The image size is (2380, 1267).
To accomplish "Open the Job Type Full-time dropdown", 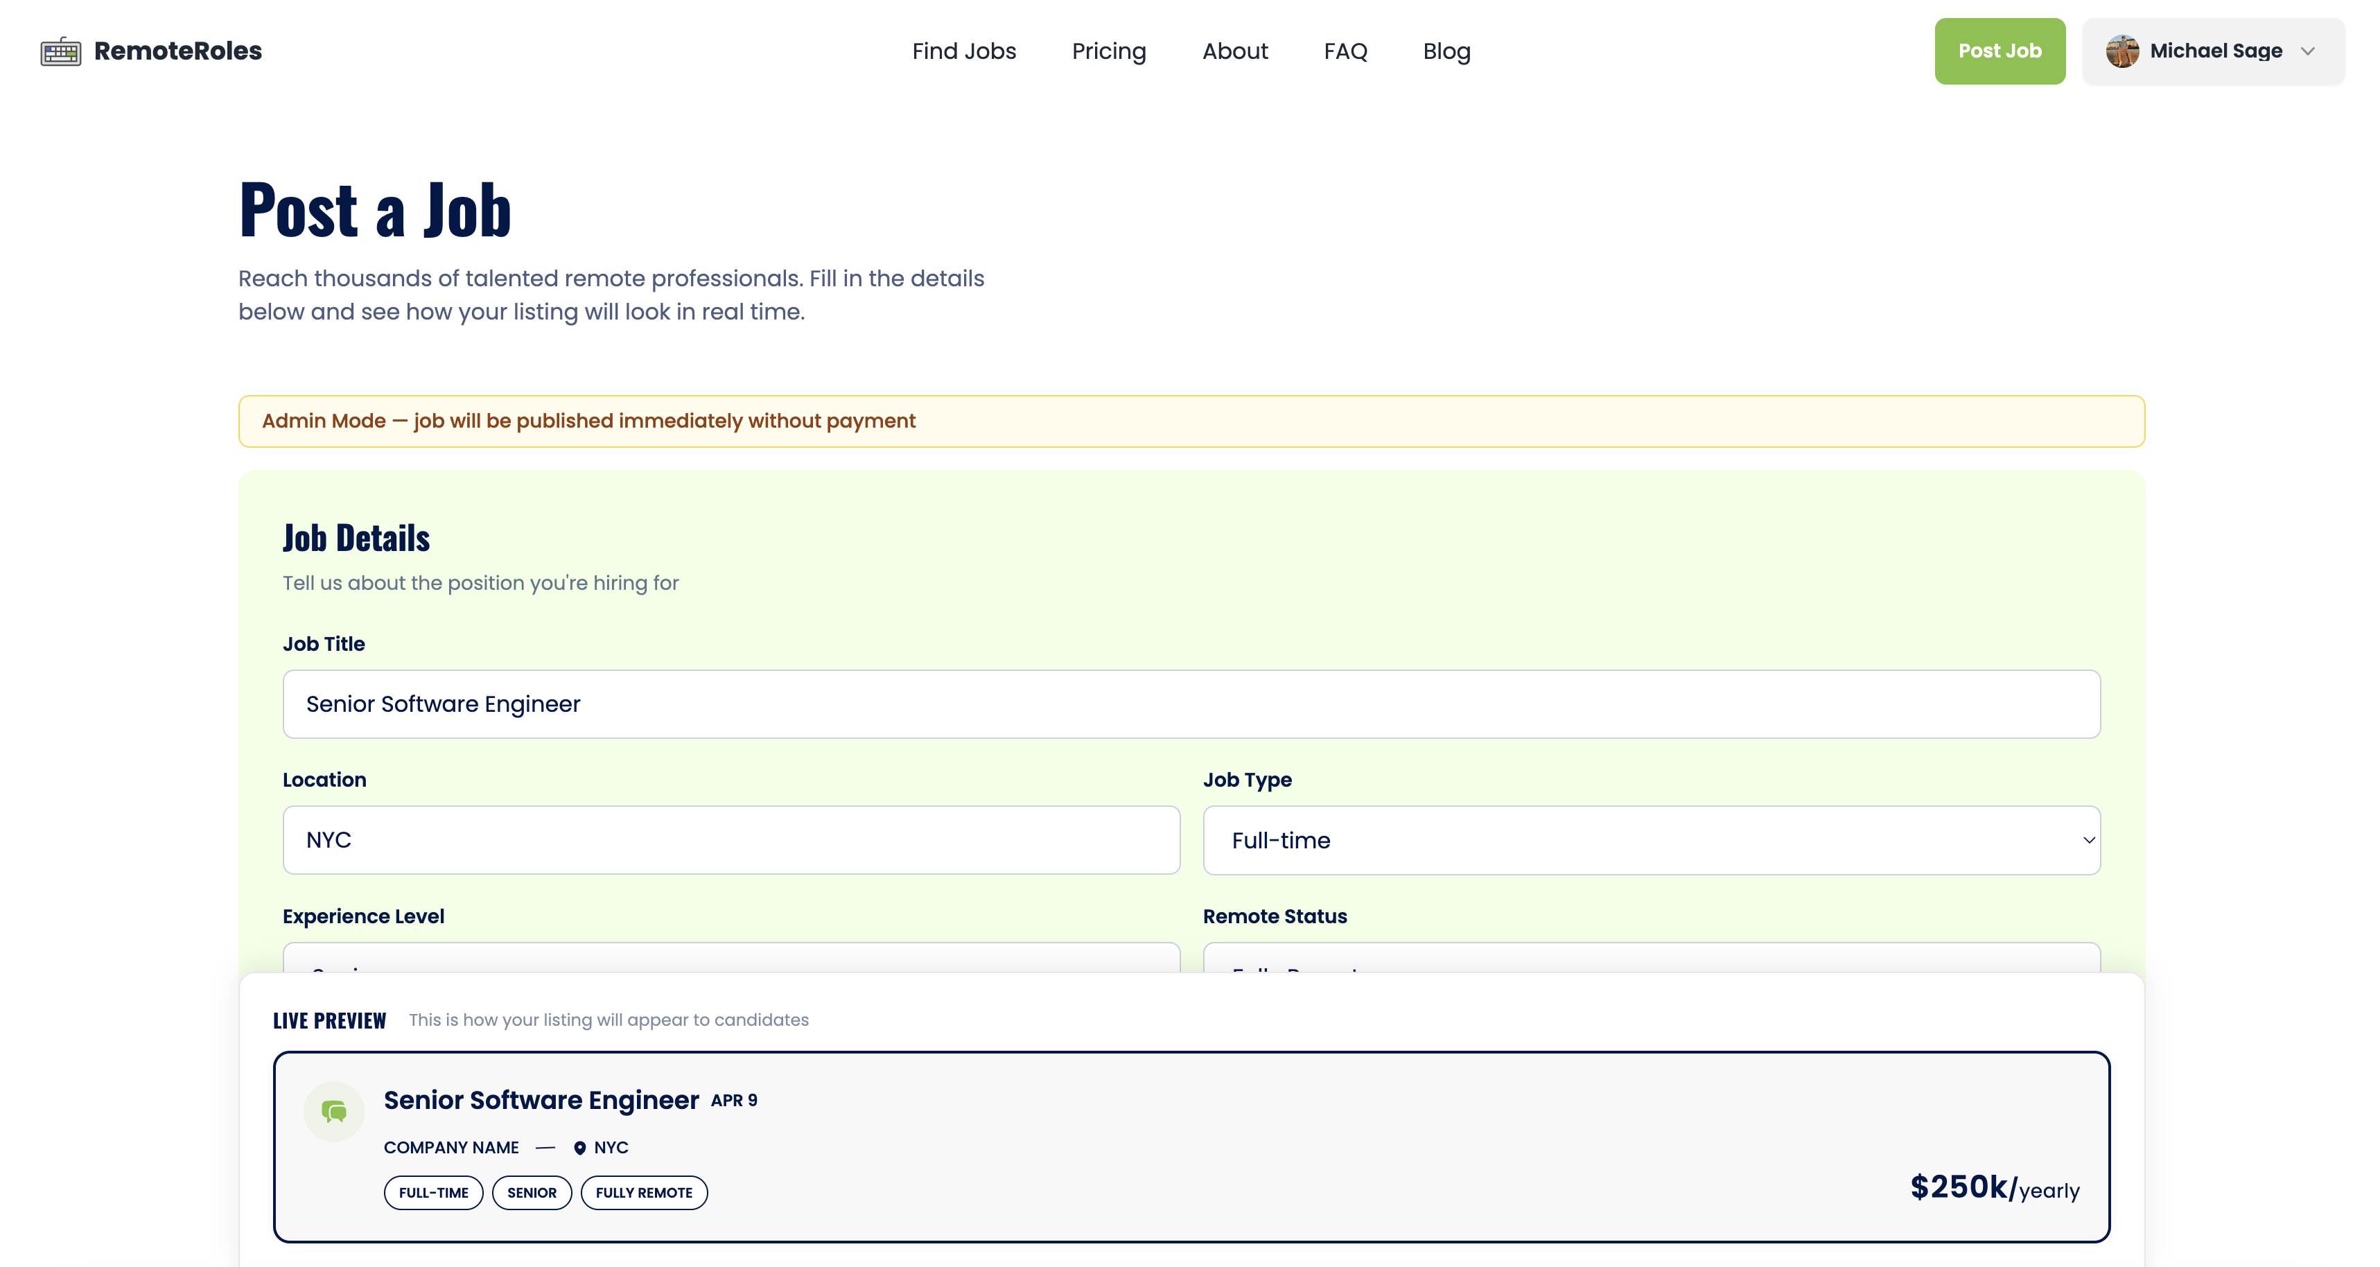I will pos(1651,840).
